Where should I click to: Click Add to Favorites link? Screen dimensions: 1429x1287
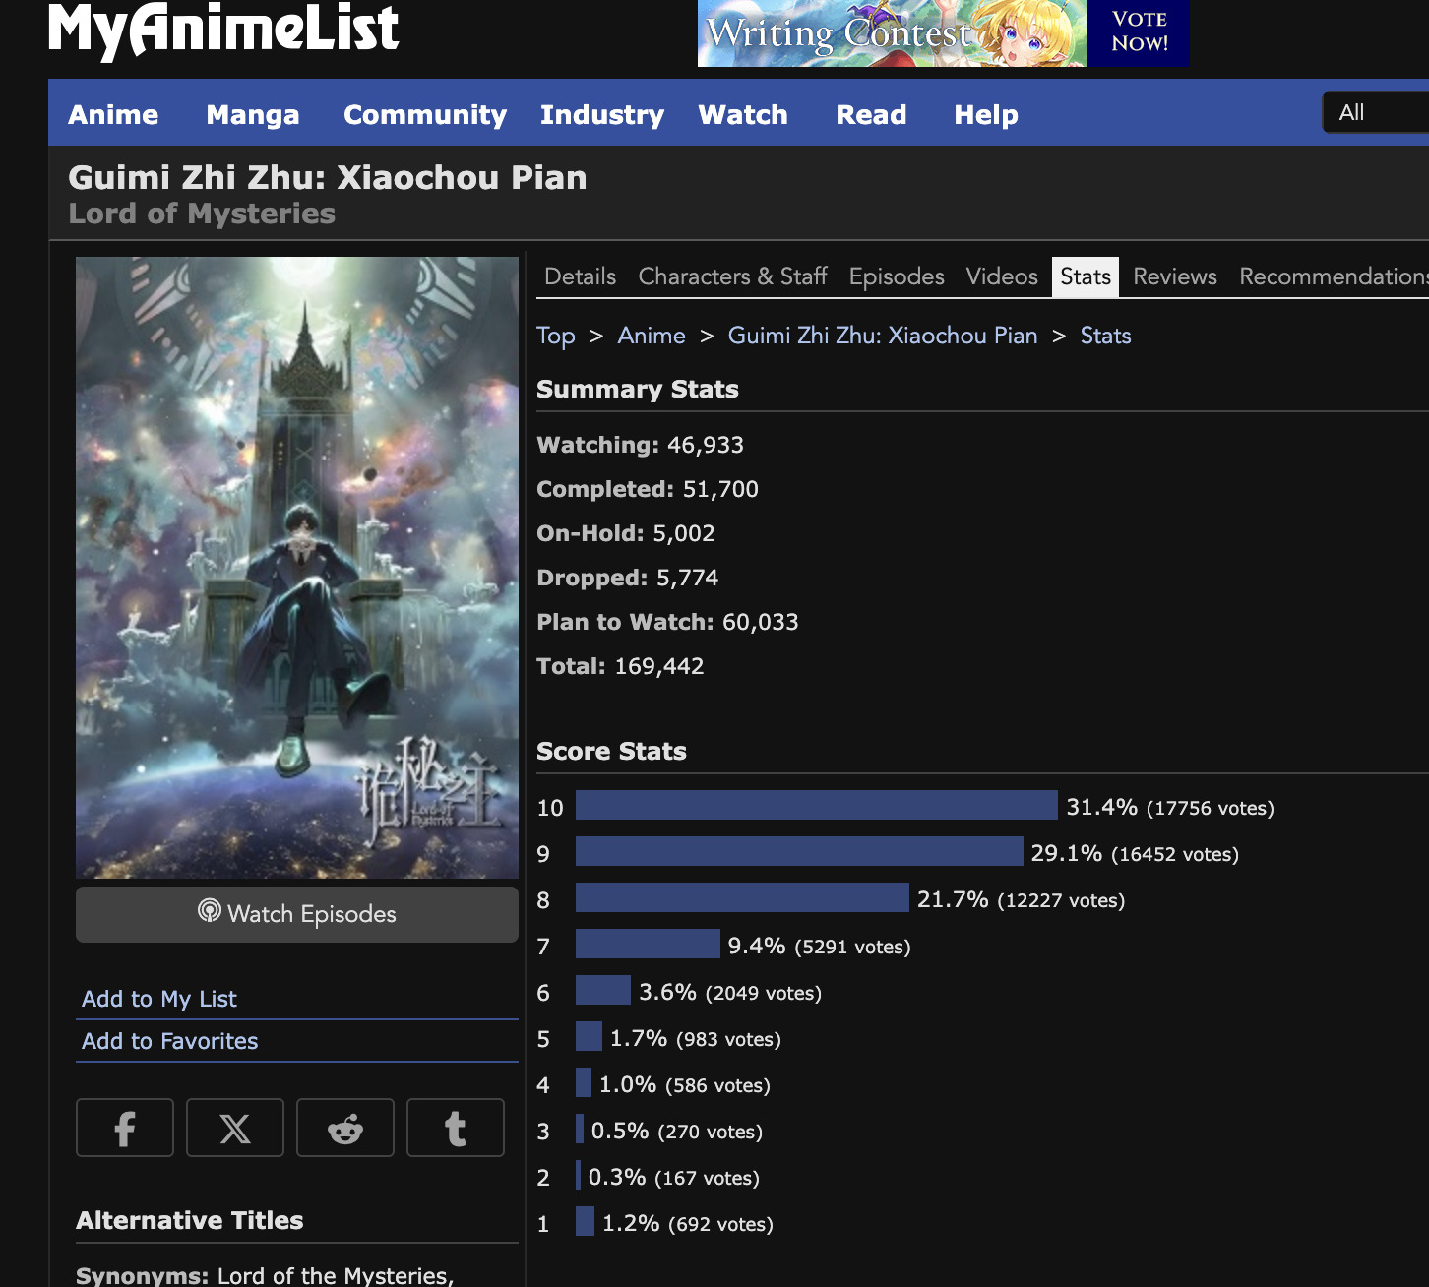pos(170,1041)
